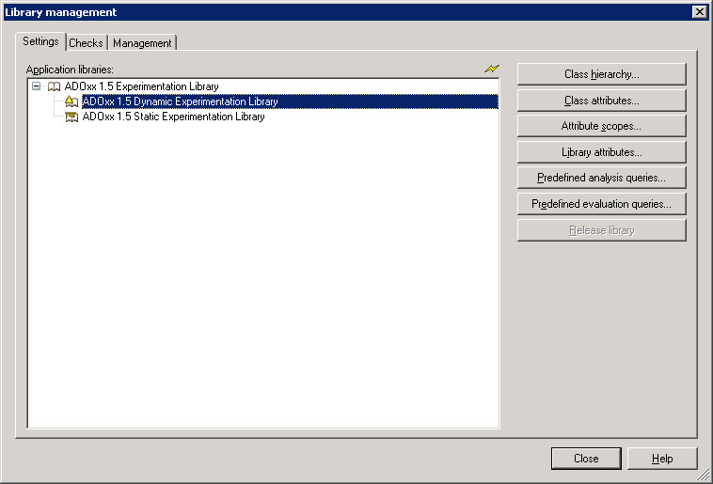Open the Checks tab
This screenshot has width=713, height=484.
[87, 43]
